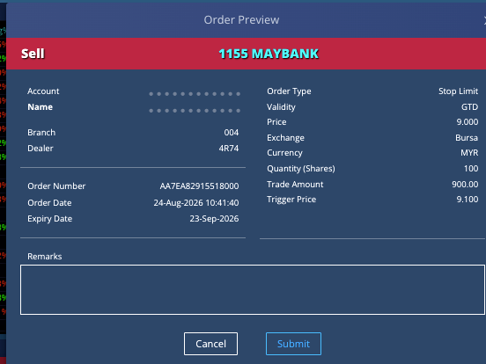Click the Trade Amount label
The image size is (486, 364).
[x=295, y=184]
